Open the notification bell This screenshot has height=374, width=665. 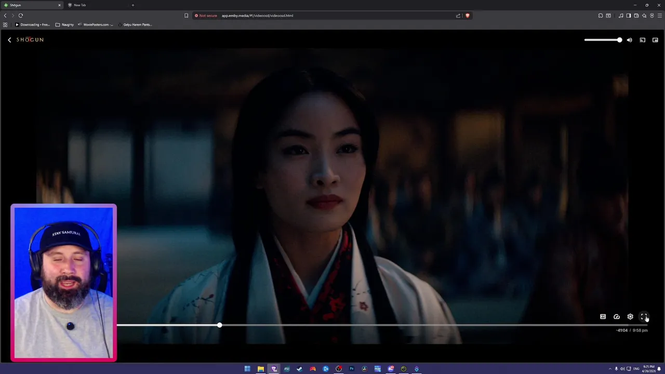(x=659, y=369)
